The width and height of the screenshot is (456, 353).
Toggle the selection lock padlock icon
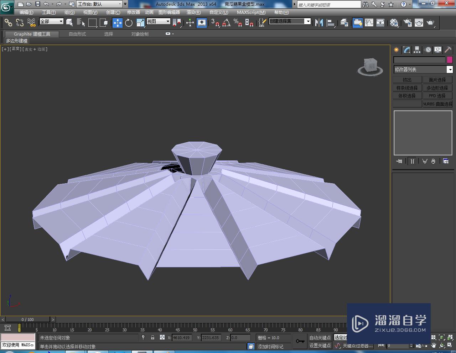[x=152, y=337]
